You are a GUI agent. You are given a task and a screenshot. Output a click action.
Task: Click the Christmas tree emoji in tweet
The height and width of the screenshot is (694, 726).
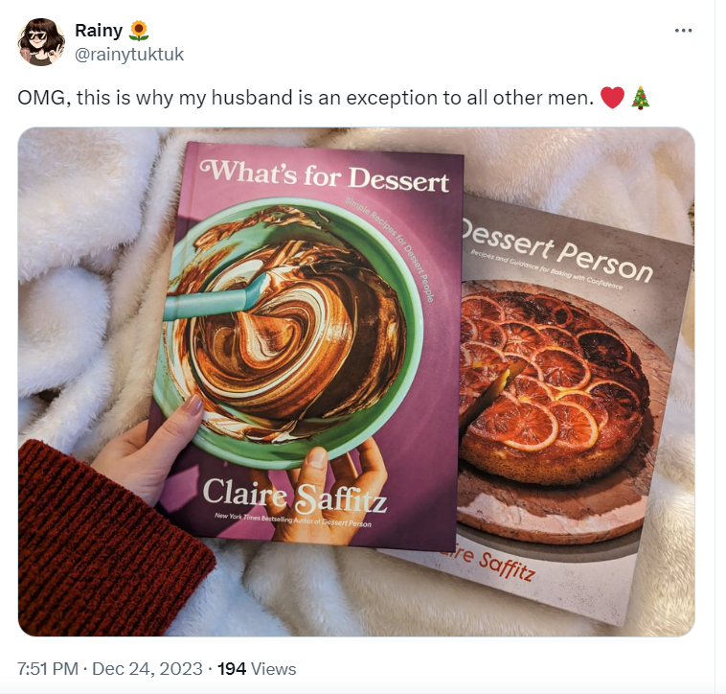[641, 98]
